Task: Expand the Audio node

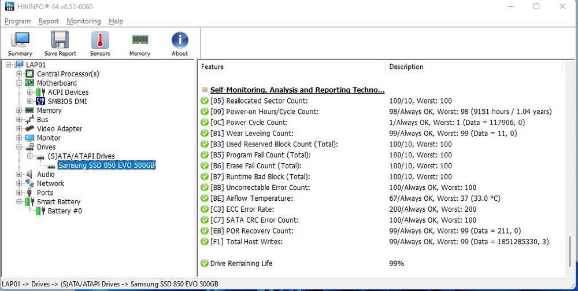Action: (20, 174)
